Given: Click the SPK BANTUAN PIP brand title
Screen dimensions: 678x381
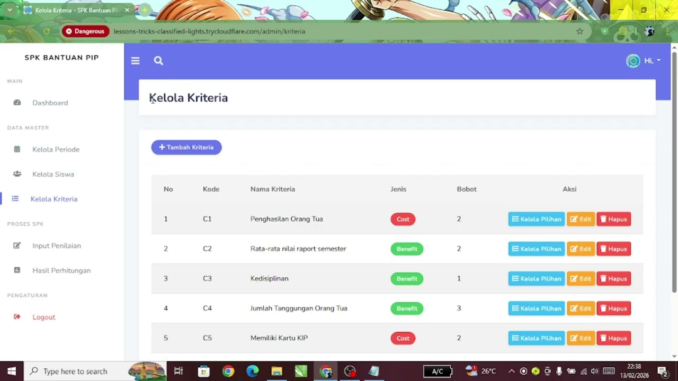Looking at the screenshot, I should [61, 58].
